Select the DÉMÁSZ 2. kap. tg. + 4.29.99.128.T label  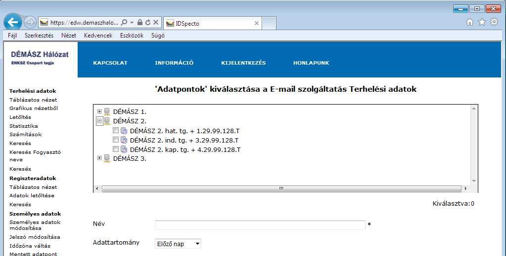185,150
